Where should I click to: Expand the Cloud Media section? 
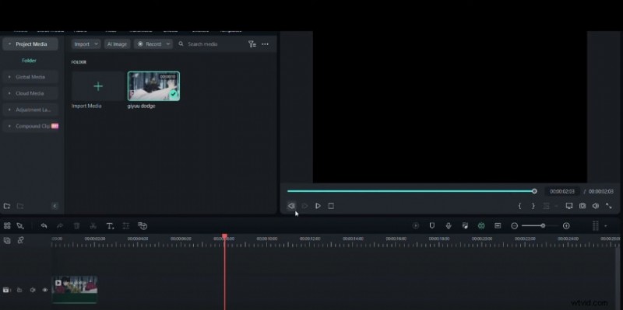(x=30, y=93)
